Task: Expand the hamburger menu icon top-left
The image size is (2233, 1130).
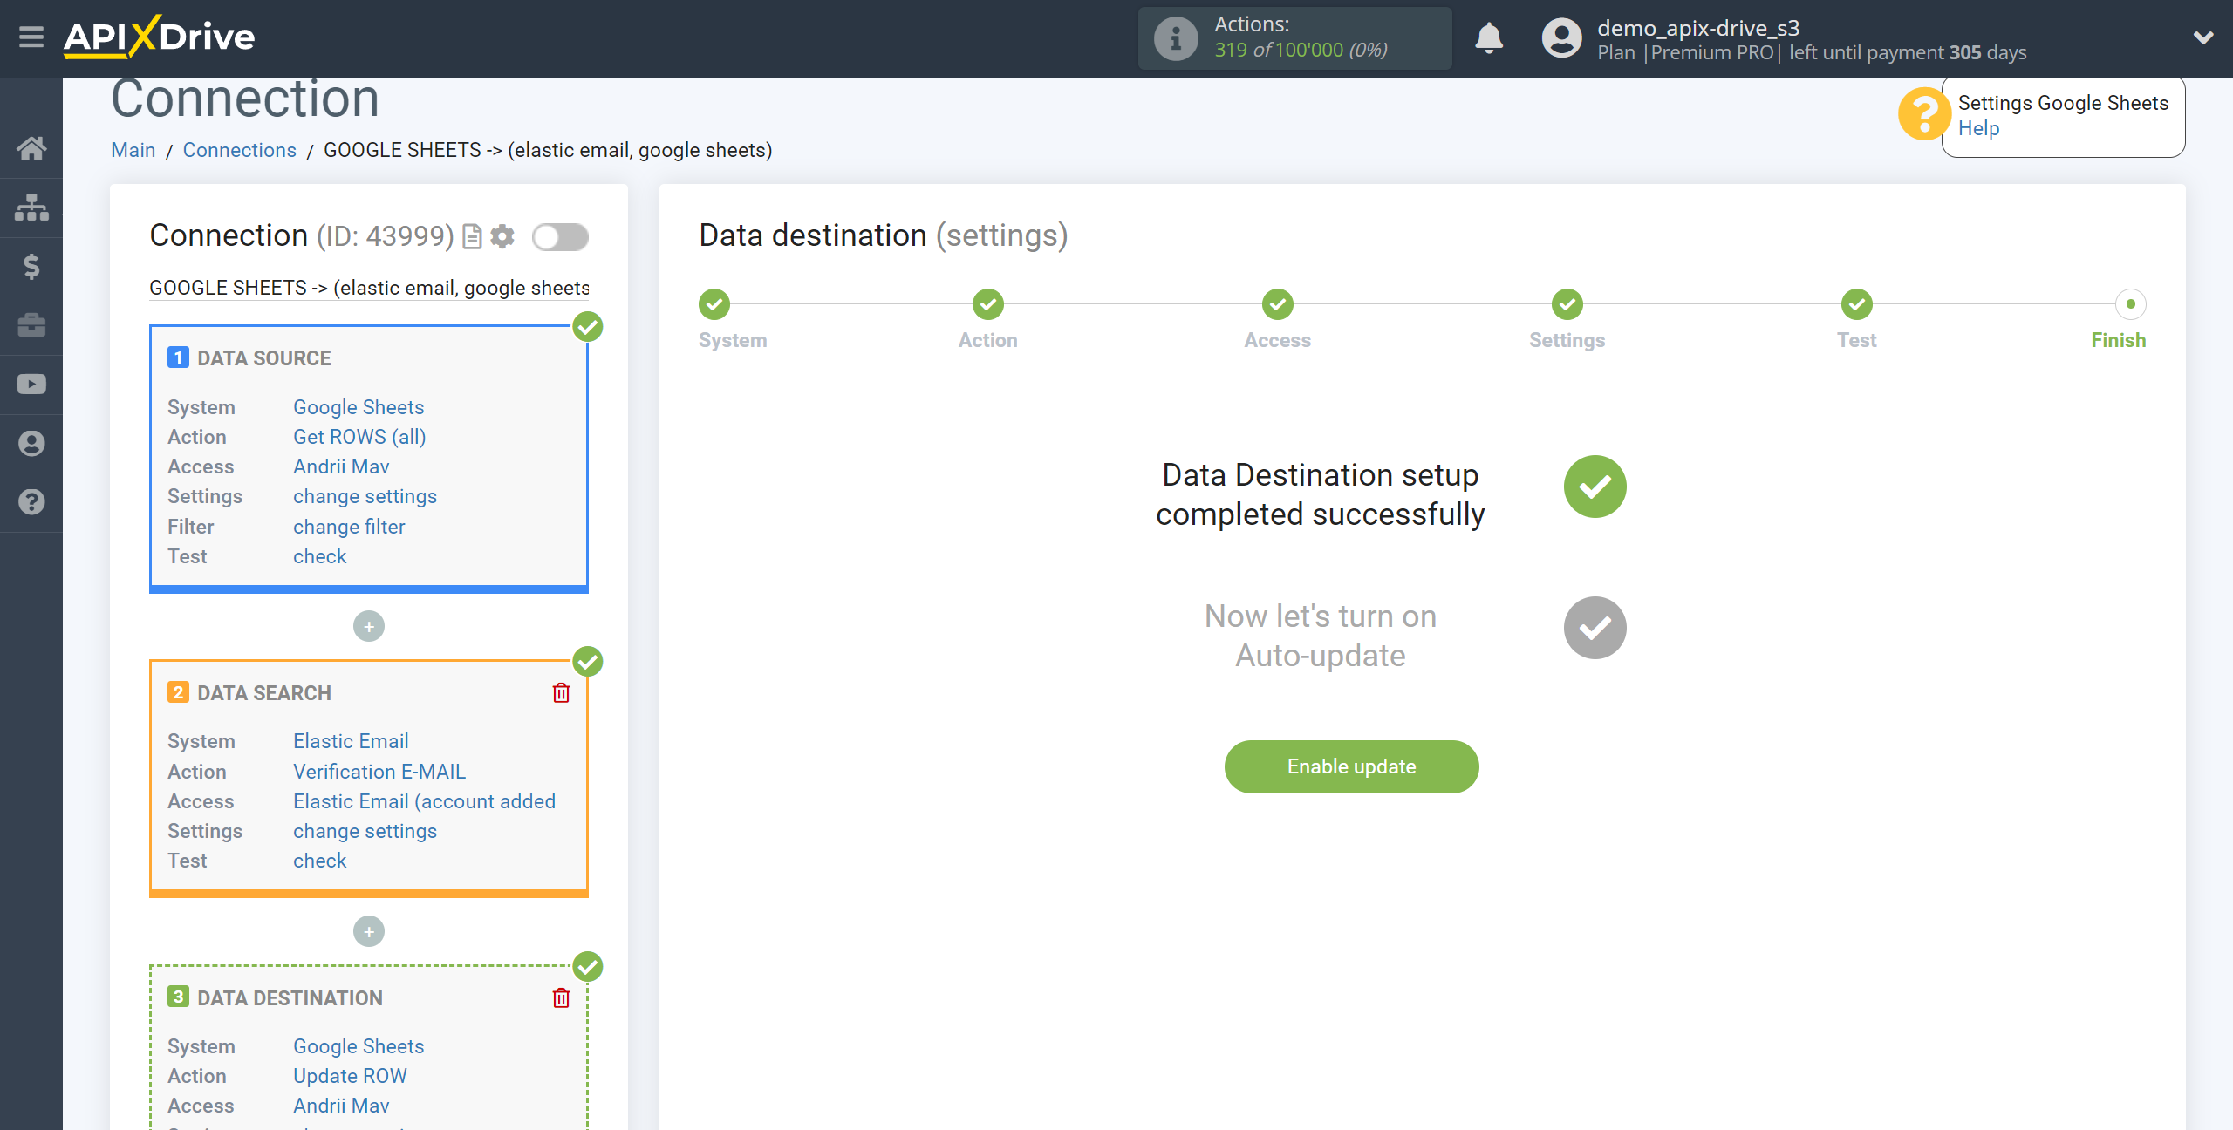Action: click(31, 37)
